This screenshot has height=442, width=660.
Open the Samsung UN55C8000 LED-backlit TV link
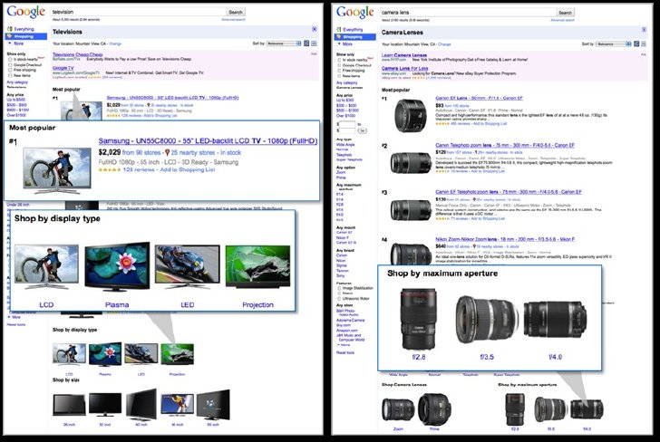coord(208,141)
